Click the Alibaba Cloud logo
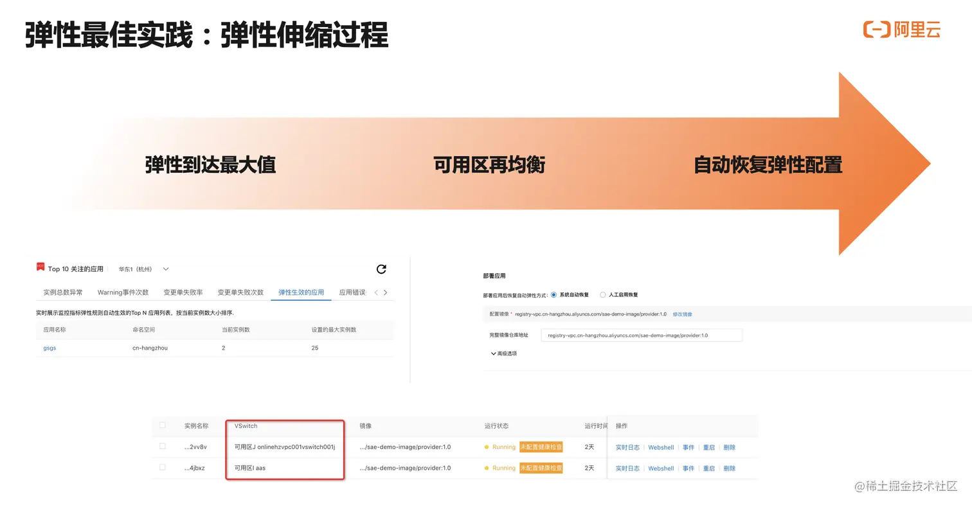Screen dimensions: 972x507 901,30
